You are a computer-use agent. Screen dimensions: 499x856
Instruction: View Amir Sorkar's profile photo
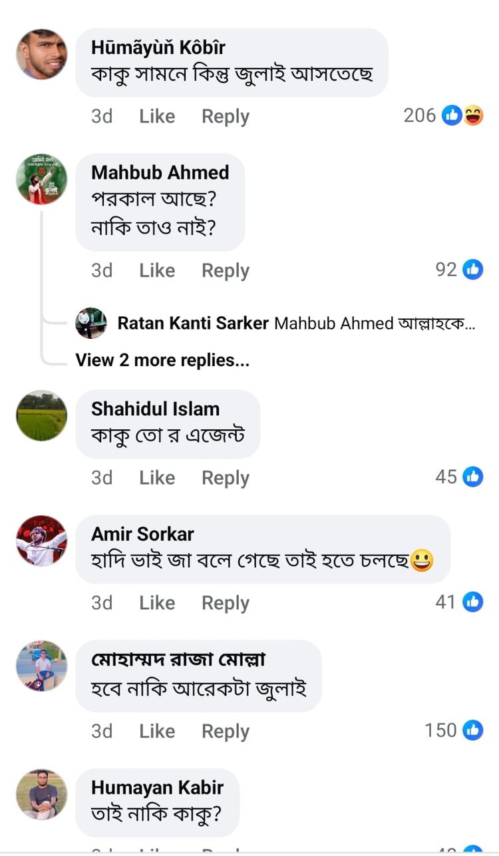[x=41, y=541]
